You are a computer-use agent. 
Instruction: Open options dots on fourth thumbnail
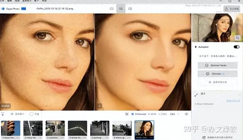[84, 137]
